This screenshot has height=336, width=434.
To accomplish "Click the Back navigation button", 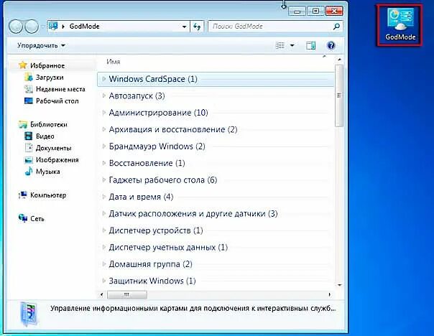I will (x=16, y=27).
